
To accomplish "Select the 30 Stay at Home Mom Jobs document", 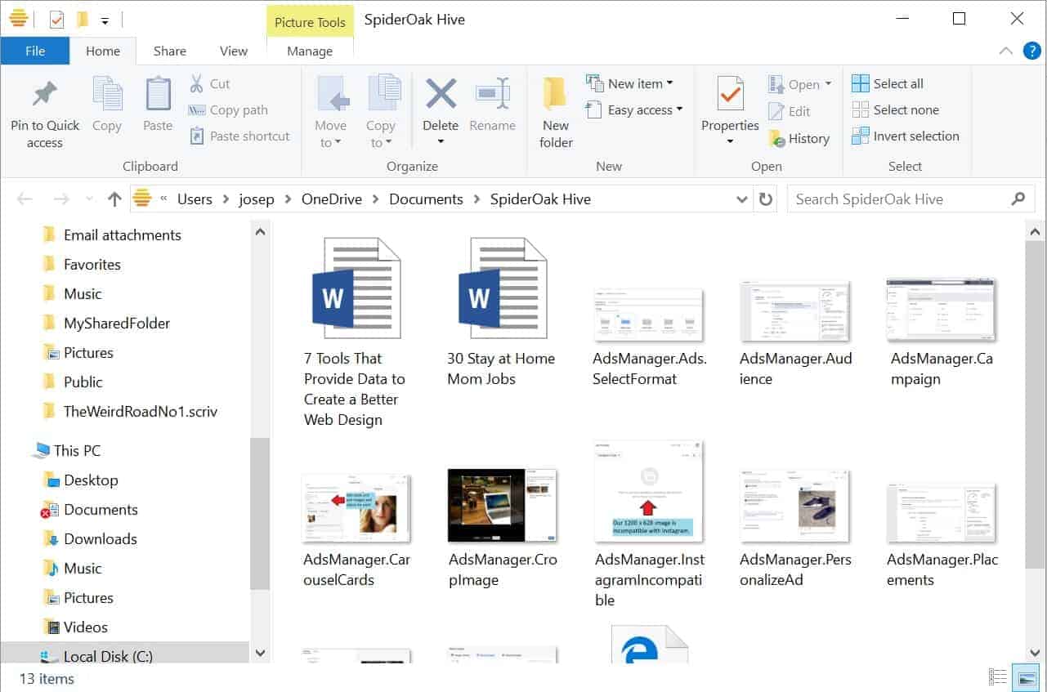I will (x=501, y=312).
